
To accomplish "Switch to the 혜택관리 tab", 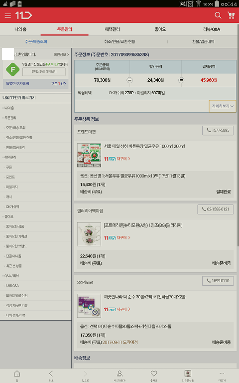I will coord(112,29).
